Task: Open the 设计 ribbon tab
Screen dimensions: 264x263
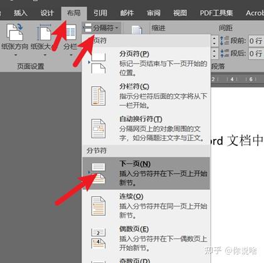Action: coord(47,13)
